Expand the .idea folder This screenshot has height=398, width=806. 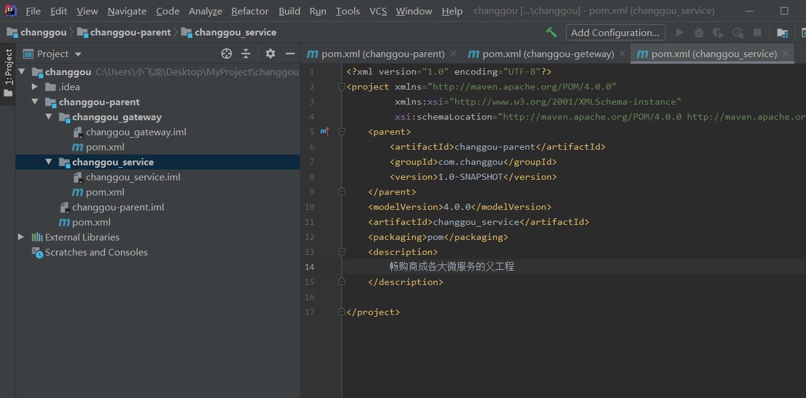point(35,87)
